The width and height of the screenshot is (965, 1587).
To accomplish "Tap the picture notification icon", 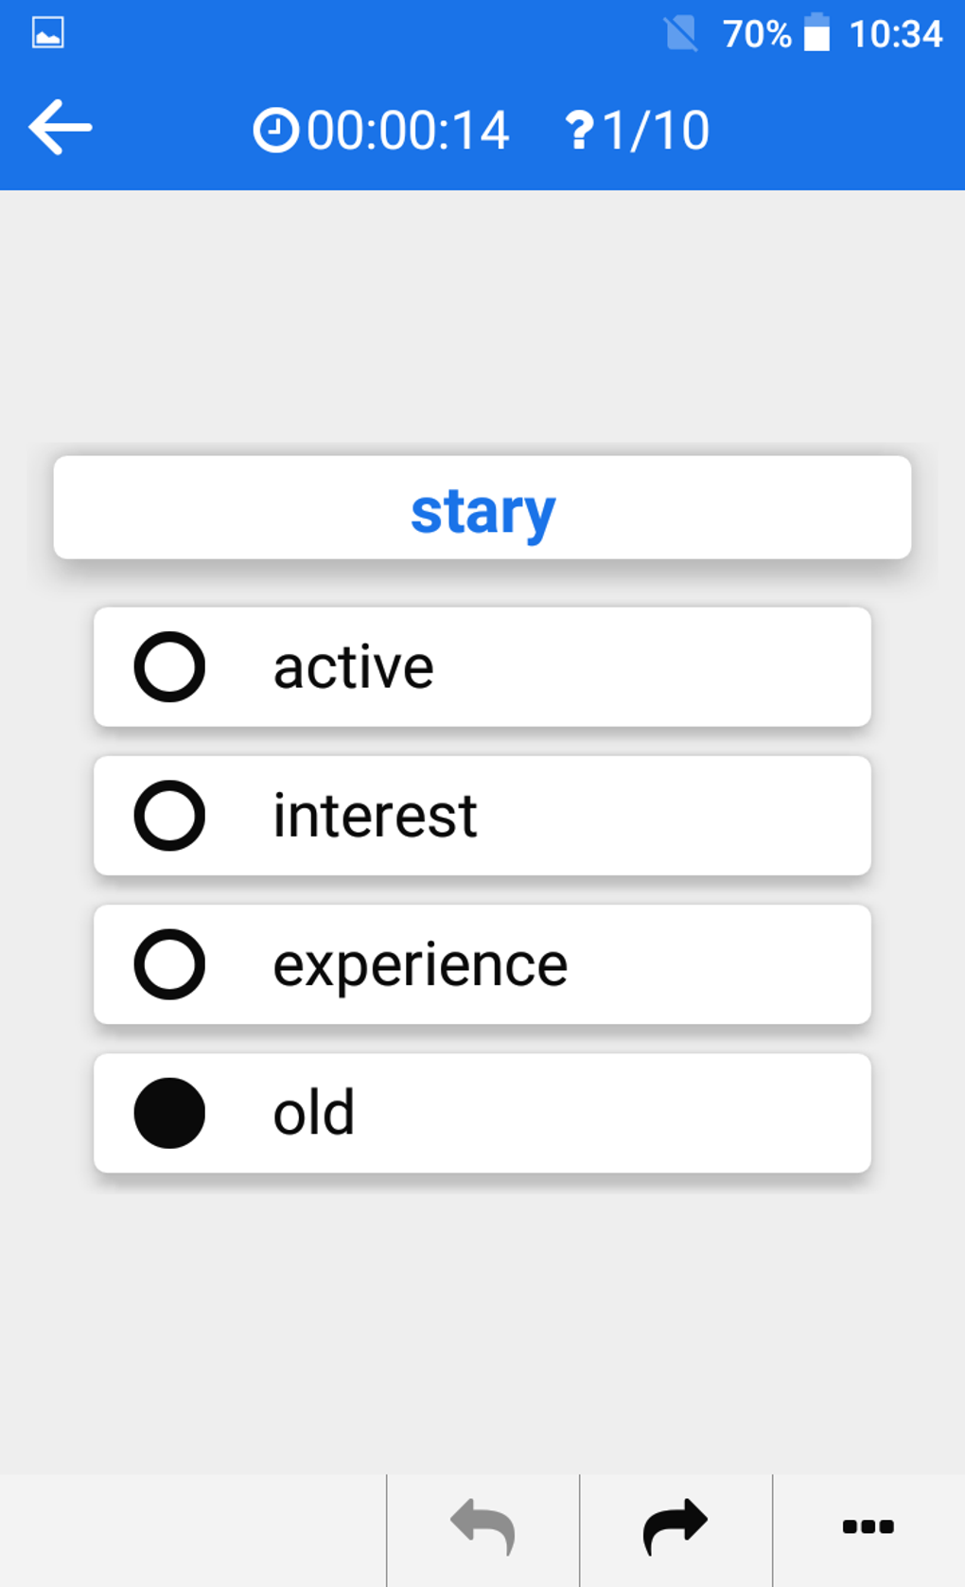I will coord(48,33).
